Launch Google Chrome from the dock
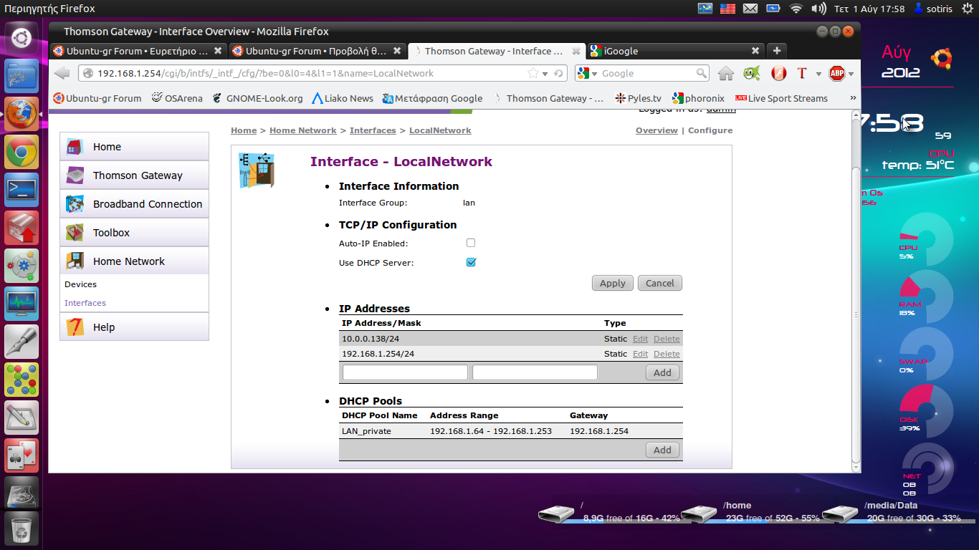This screenshot has width=979, height=550. click(x=22, y=152)
